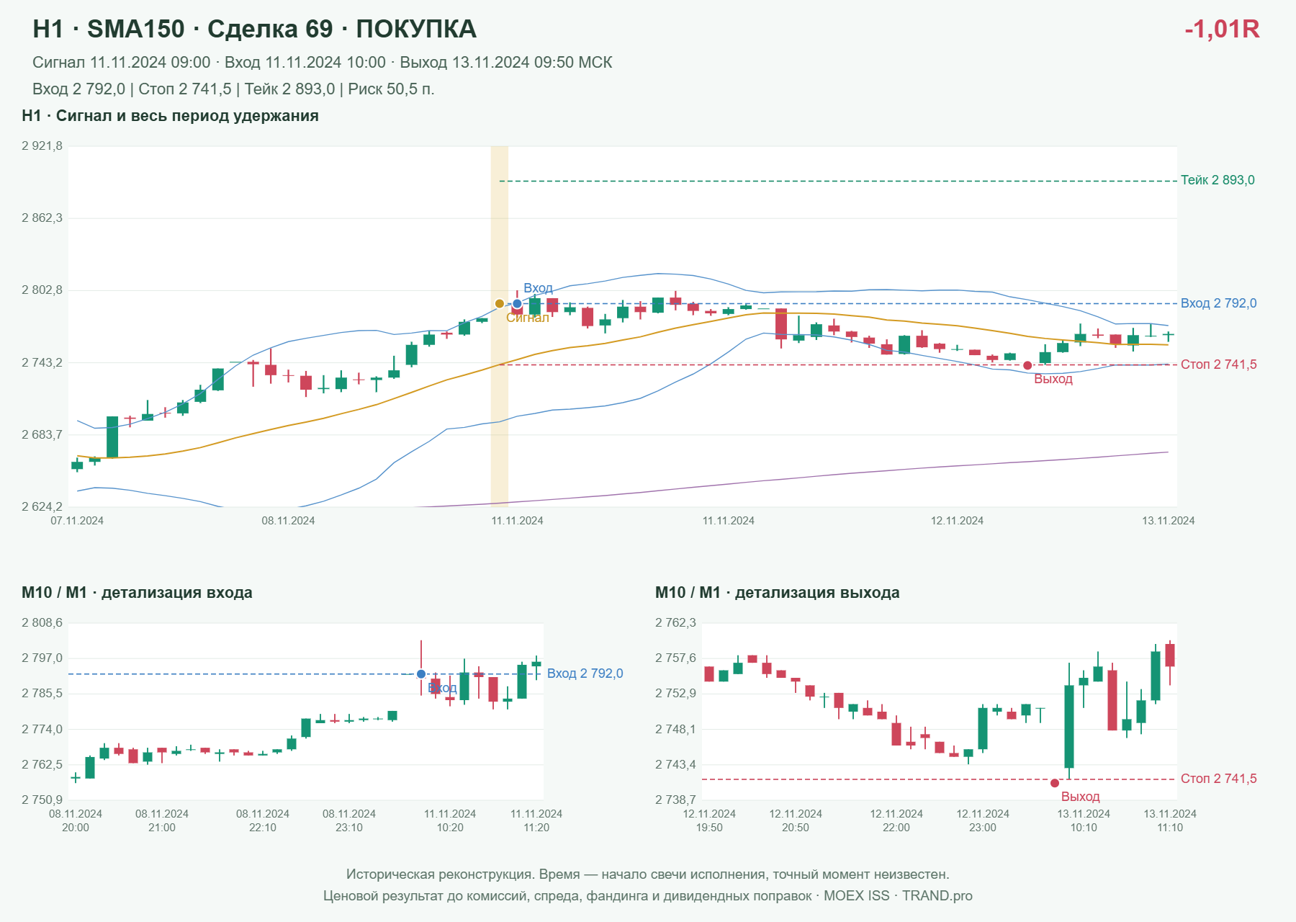
Task: Click exit chart axis value '2 738,7'
Action: (x=675, y=800)
